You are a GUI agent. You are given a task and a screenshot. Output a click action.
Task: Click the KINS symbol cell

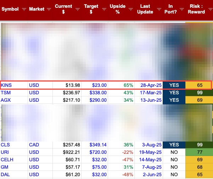pos(14,85)
